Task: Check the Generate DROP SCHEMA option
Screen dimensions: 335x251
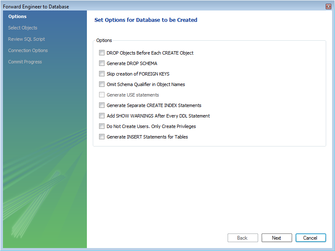Action: [102, 63]
